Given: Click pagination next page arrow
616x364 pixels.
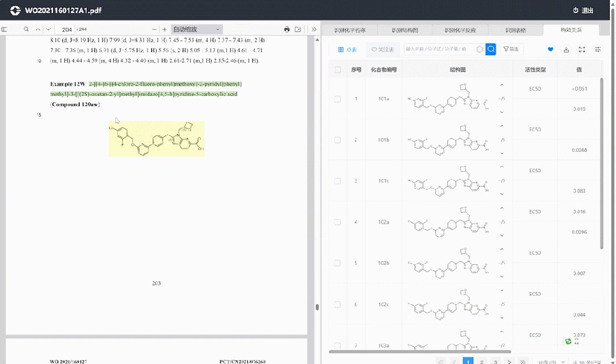Looking at the screenshot, I should [509, 362].
